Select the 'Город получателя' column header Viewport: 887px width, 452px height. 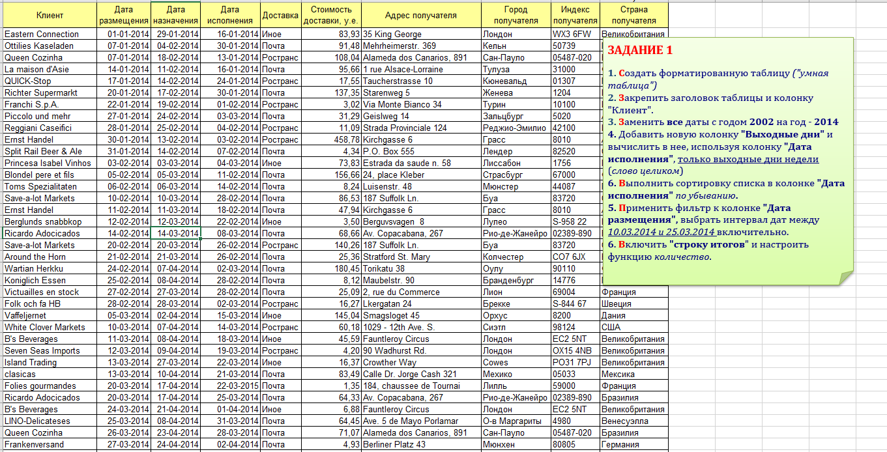tap(516, 15)
